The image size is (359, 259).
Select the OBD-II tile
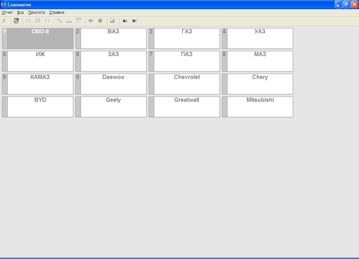38,38
